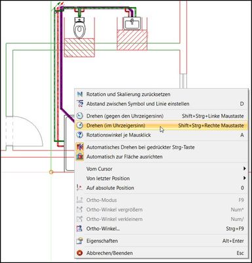Image resolution: width=252 pixels, height=263 pixels.
Task: Click the clockwise rotation icon
Action: (80, 126)
